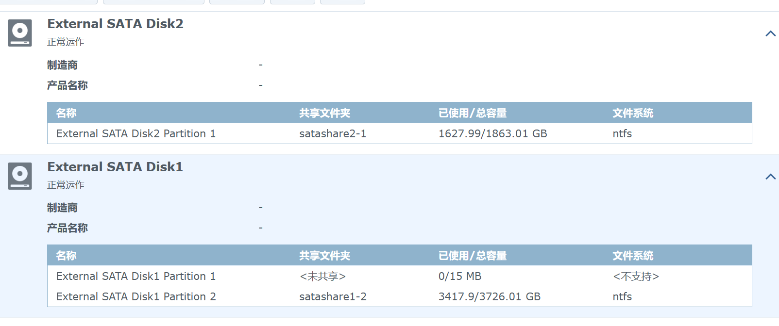Screen dimensions: 779x326
Task: Click 已使用/总容量 header in Disk1 table
Action: click(x=473, y=256)
